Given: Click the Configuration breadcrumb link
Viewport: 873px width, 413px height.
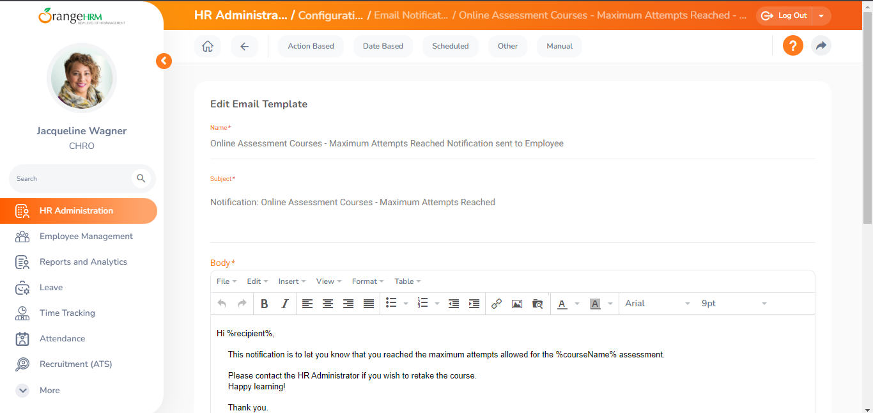Looking at the screenshot, I should [330, 15].
